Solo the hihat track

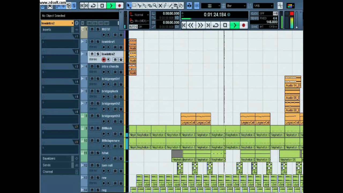coord(98,153)
